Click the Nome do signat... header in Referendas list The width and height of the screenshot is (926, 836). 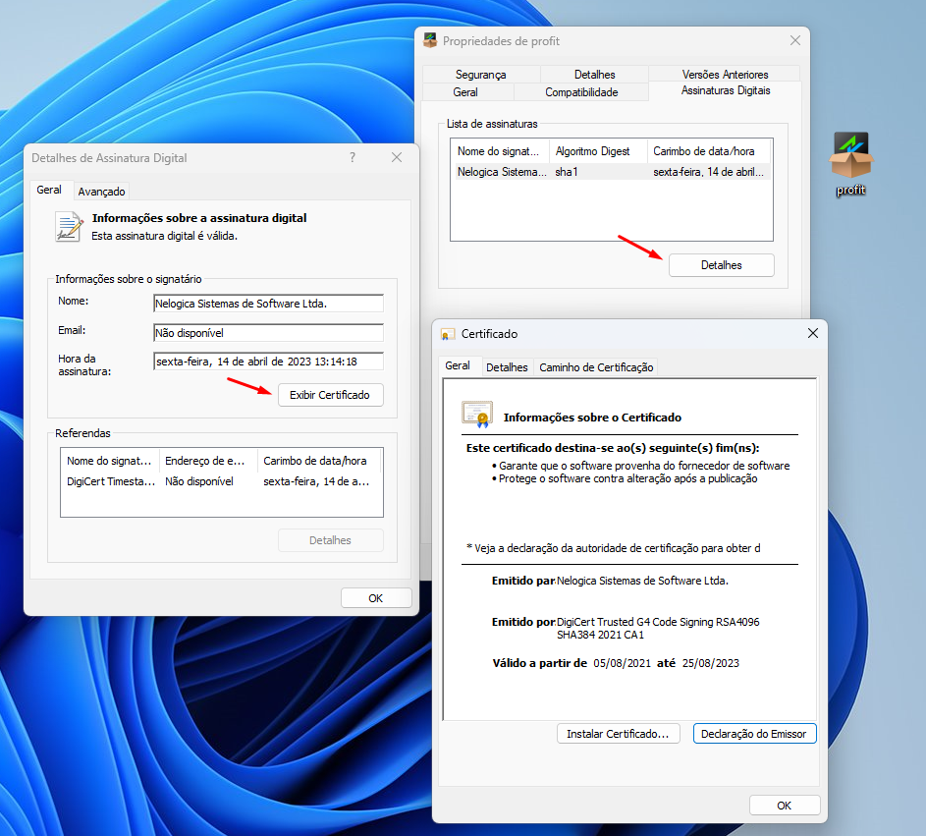110,461
